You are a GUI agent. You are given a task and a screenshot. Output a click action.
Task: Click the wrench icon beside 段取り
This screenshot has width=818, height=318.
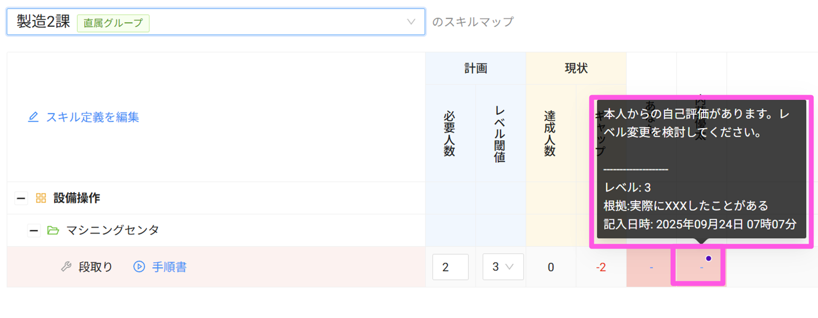[66, 267]
